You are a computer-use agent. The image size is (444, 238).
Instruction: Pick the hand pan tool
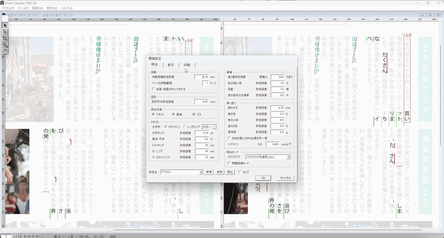[x=5, y=51]
